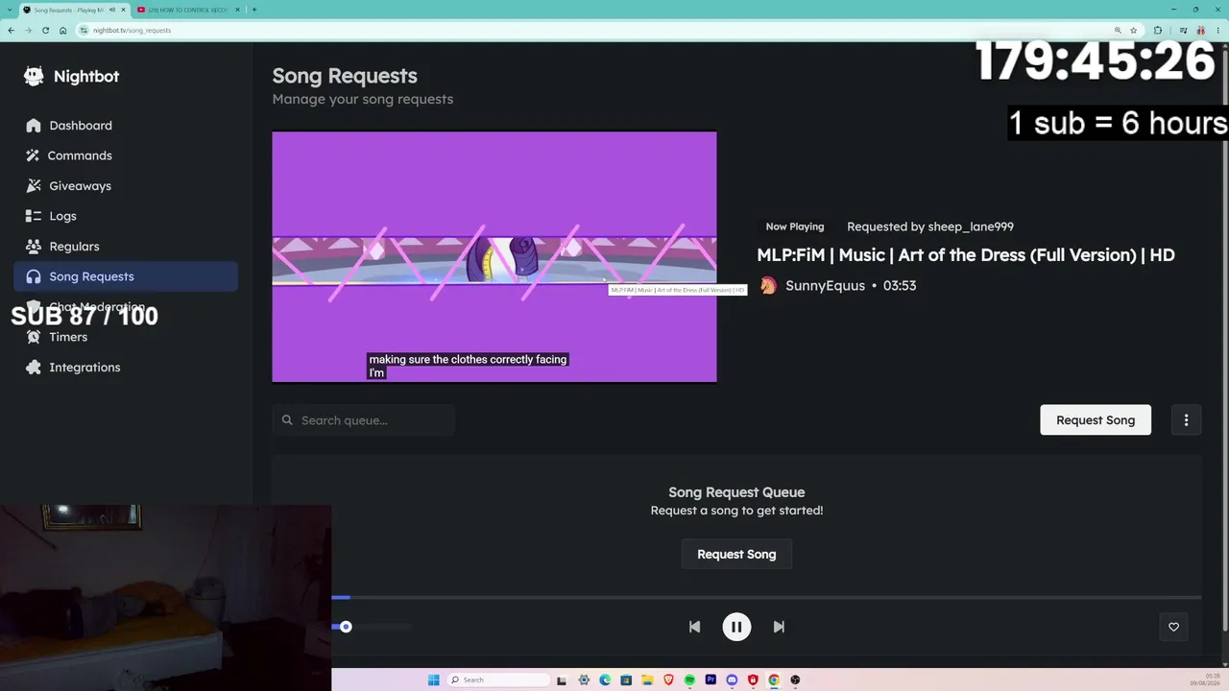Open the tab search dropdown arrow
Viewport: 1229px width, 691px height.
click(10, 10)
